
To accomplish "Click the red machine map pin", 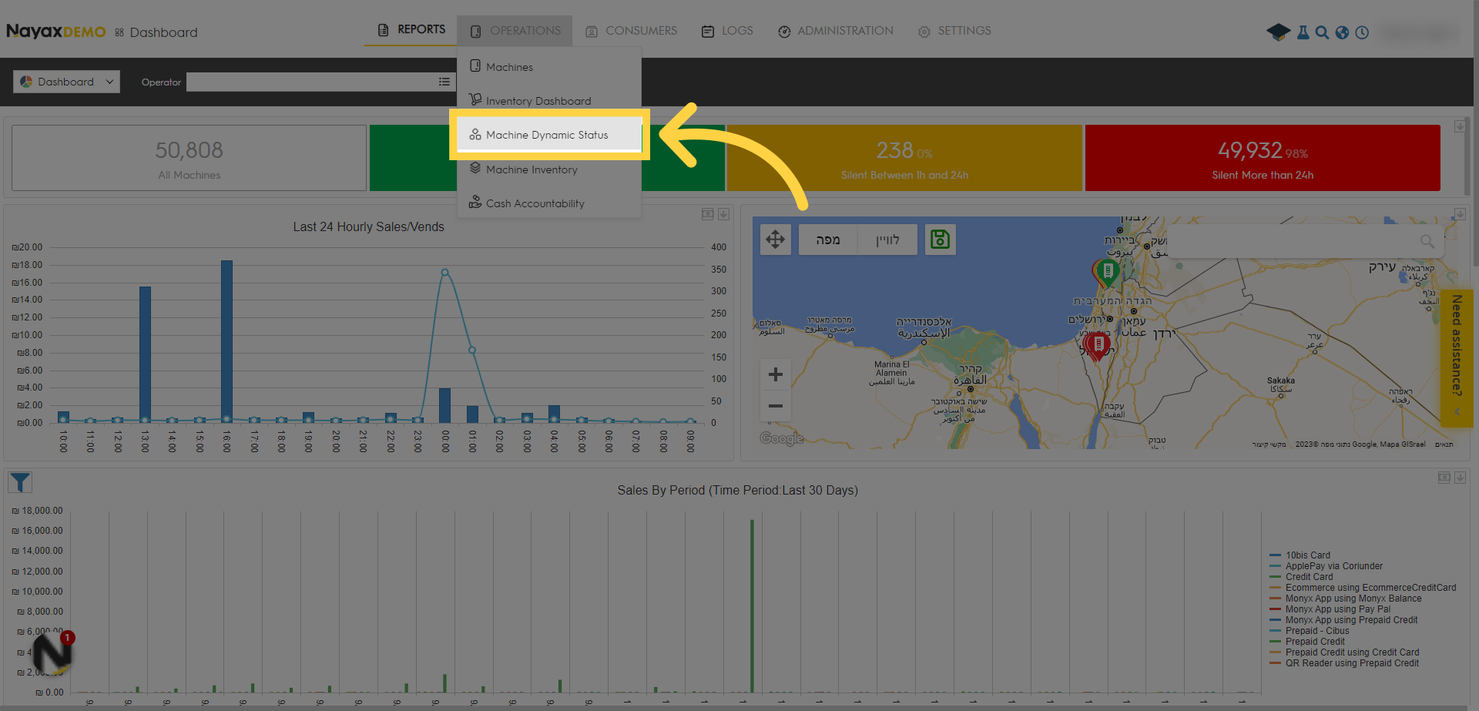I will click(x=1098, y=345).
